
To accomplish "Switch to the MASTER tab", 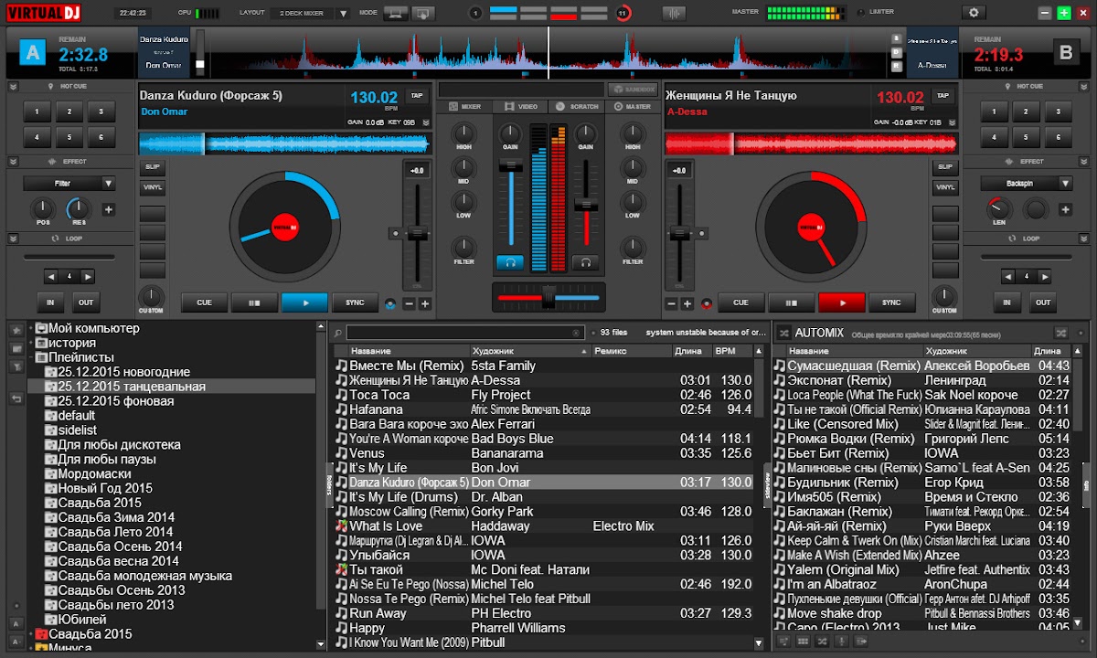I will [633, 107].
